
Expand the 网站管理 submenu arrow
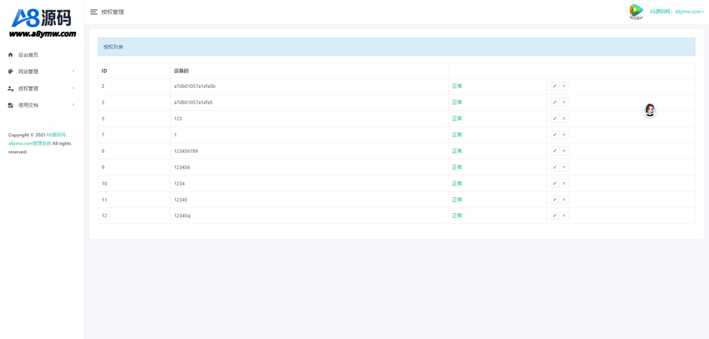(x=73, y=71)
